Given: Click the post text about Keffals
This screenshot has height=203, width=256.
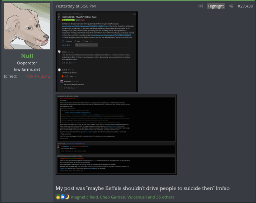Looking at the screenshot, I should click(142, 188).
